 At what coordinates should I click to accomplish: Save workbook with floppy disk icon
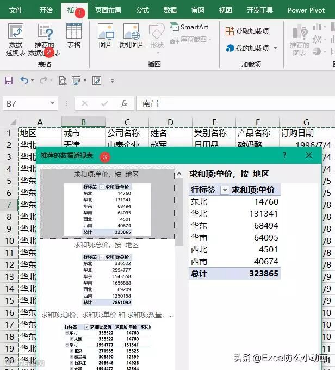(x=9, y=81)
